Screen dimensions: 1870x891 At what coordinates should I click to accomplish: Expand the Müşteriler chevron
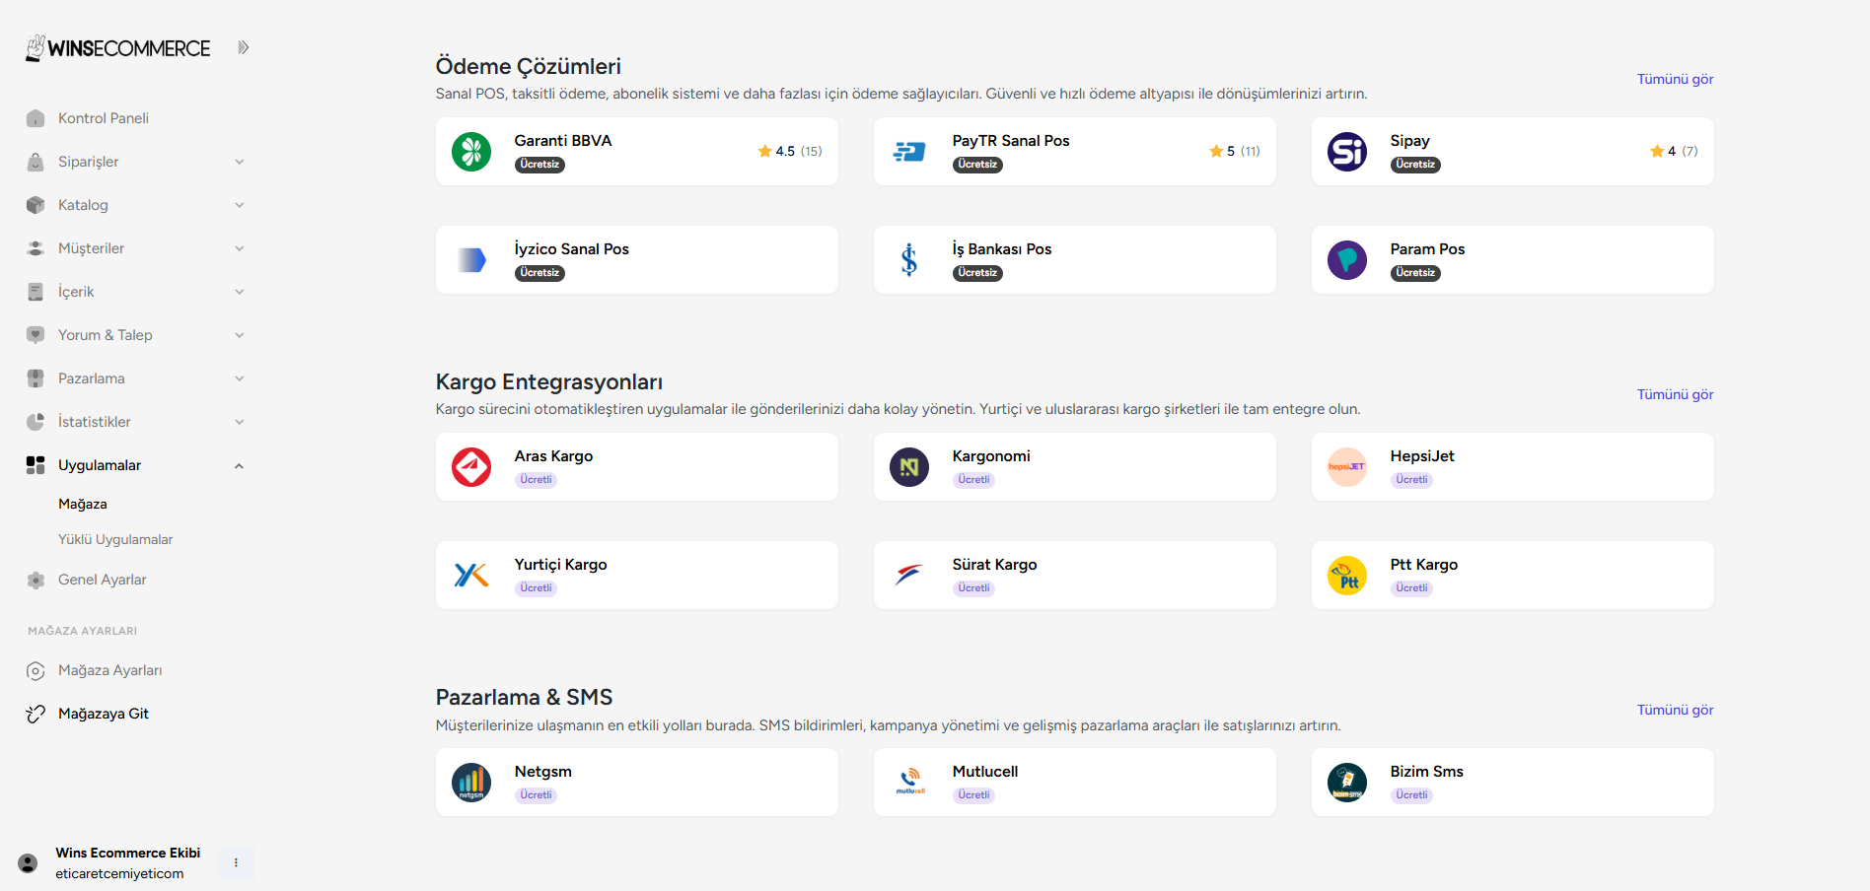(239, 248)
